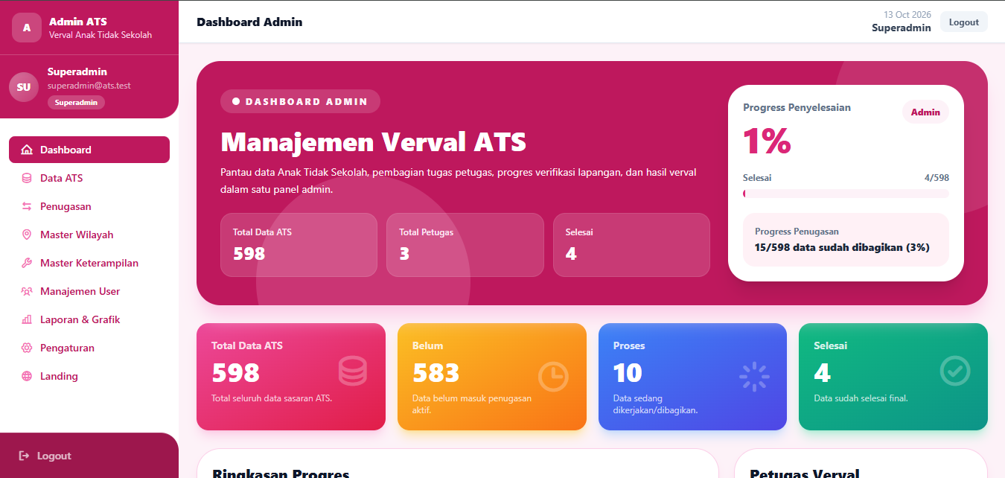Click the Master Wilayah location pin icon
The height and width of the screenshot is (478, 1005).
pos(27,235)
